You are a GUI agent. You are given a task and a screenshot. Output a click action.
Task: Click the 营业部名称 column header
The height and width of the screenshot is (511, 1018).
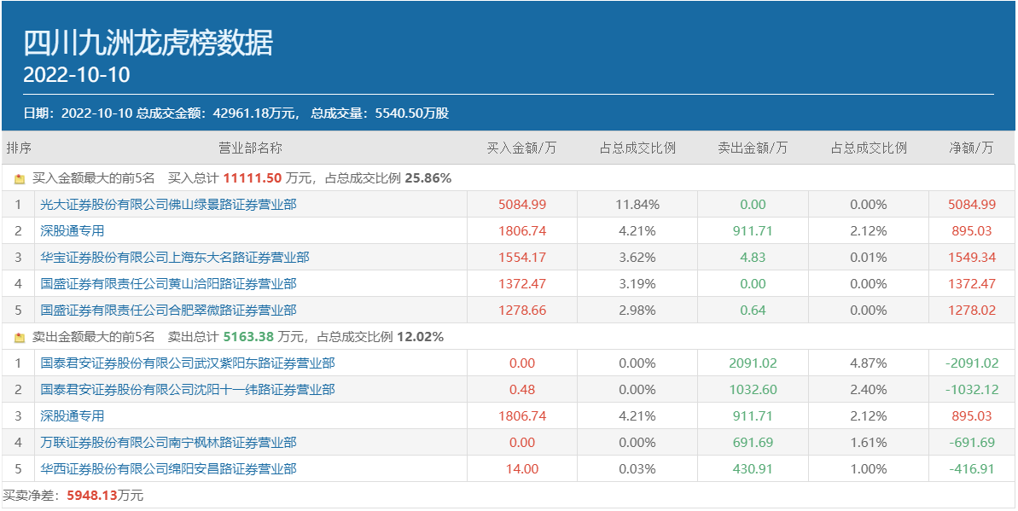pyautogui.click(x=250, y=148)
